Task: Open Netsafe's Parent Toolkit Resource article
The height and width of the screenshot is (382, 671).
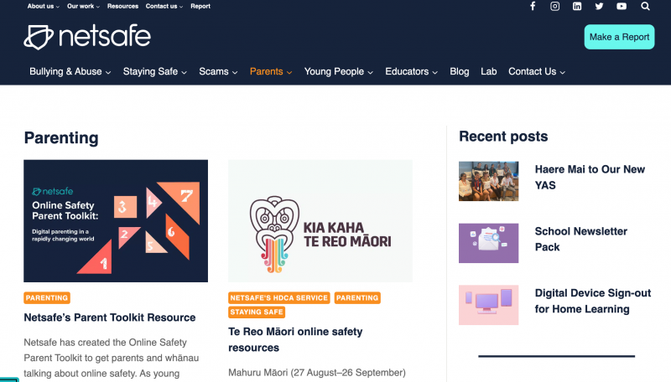Action: 110,317
